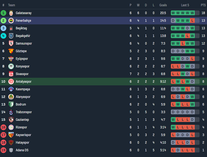Sort table by PTS column header

(x=203, y=5)
